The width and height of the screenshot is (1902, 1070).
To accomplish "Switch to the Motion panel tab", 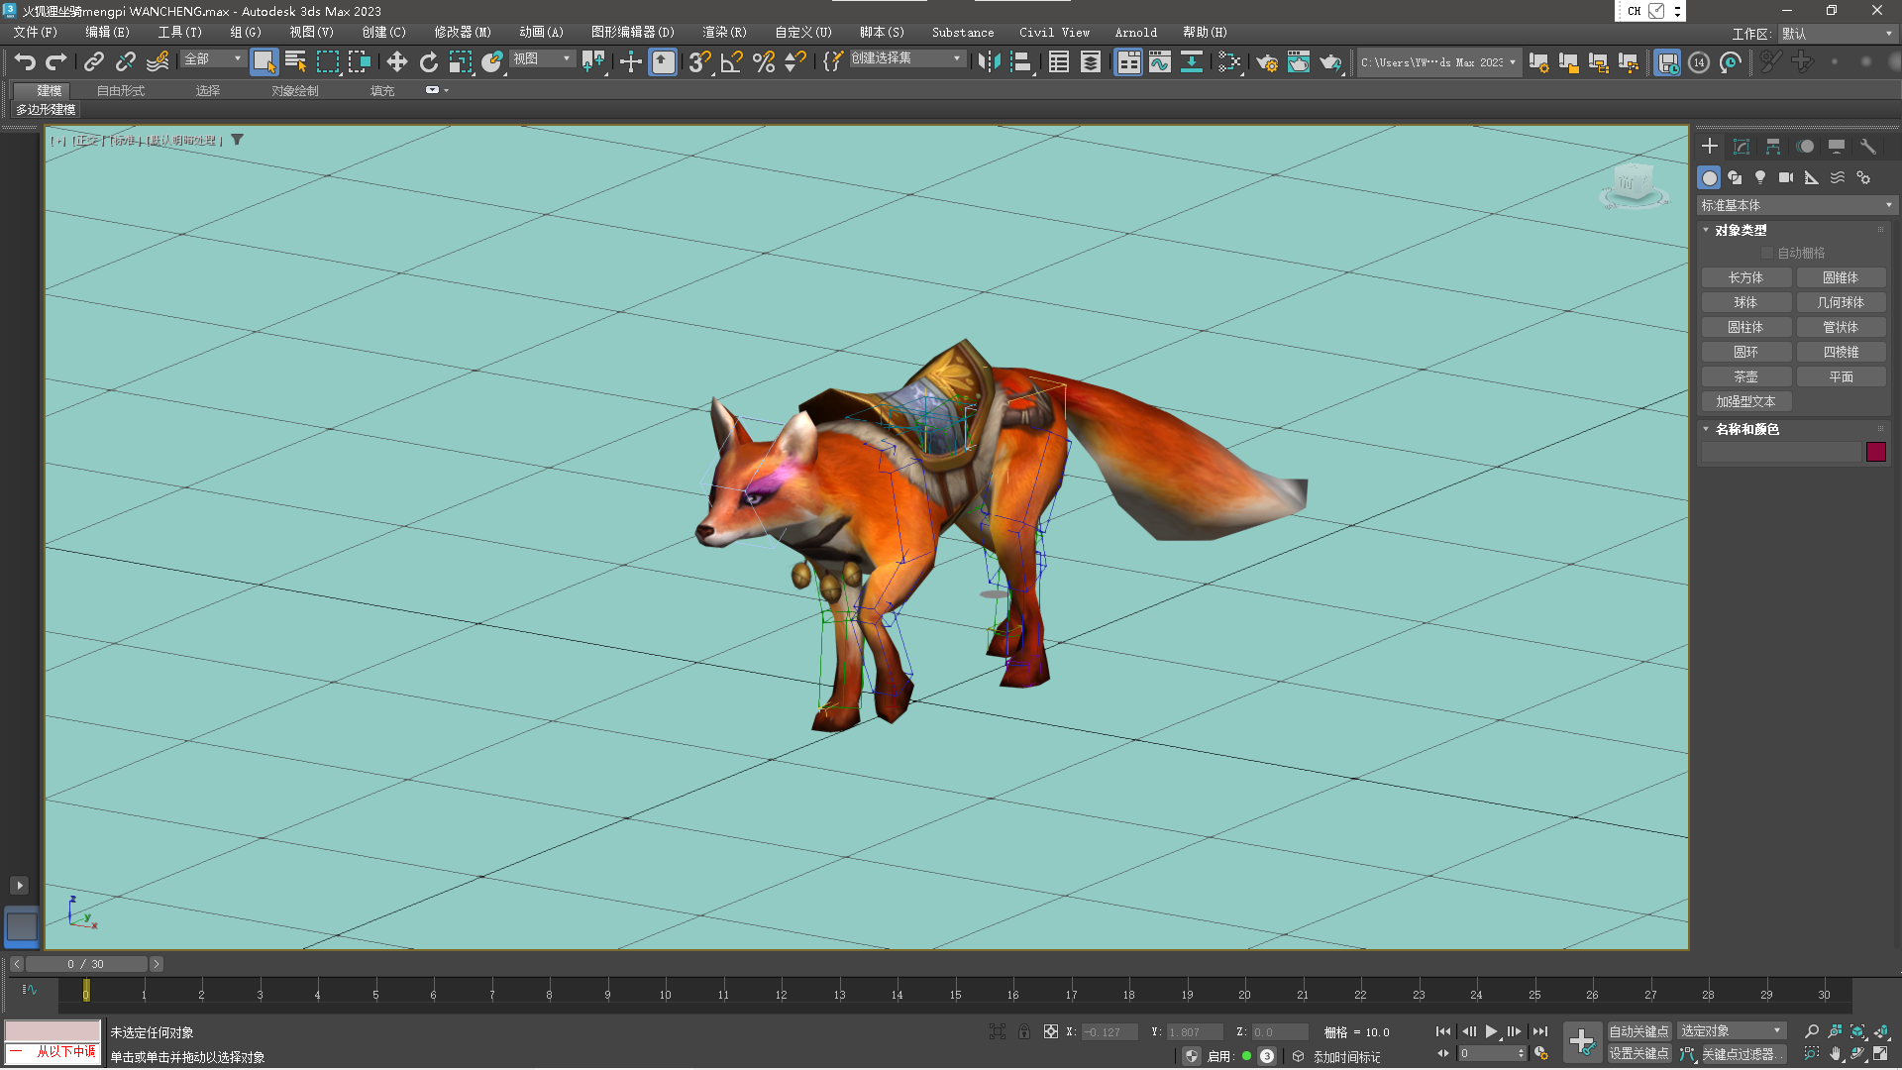I will point(1805,147).
